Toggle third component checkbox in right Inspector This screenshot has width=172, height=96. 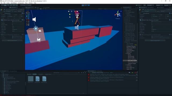pyautogui.click(x=142, y=35)
